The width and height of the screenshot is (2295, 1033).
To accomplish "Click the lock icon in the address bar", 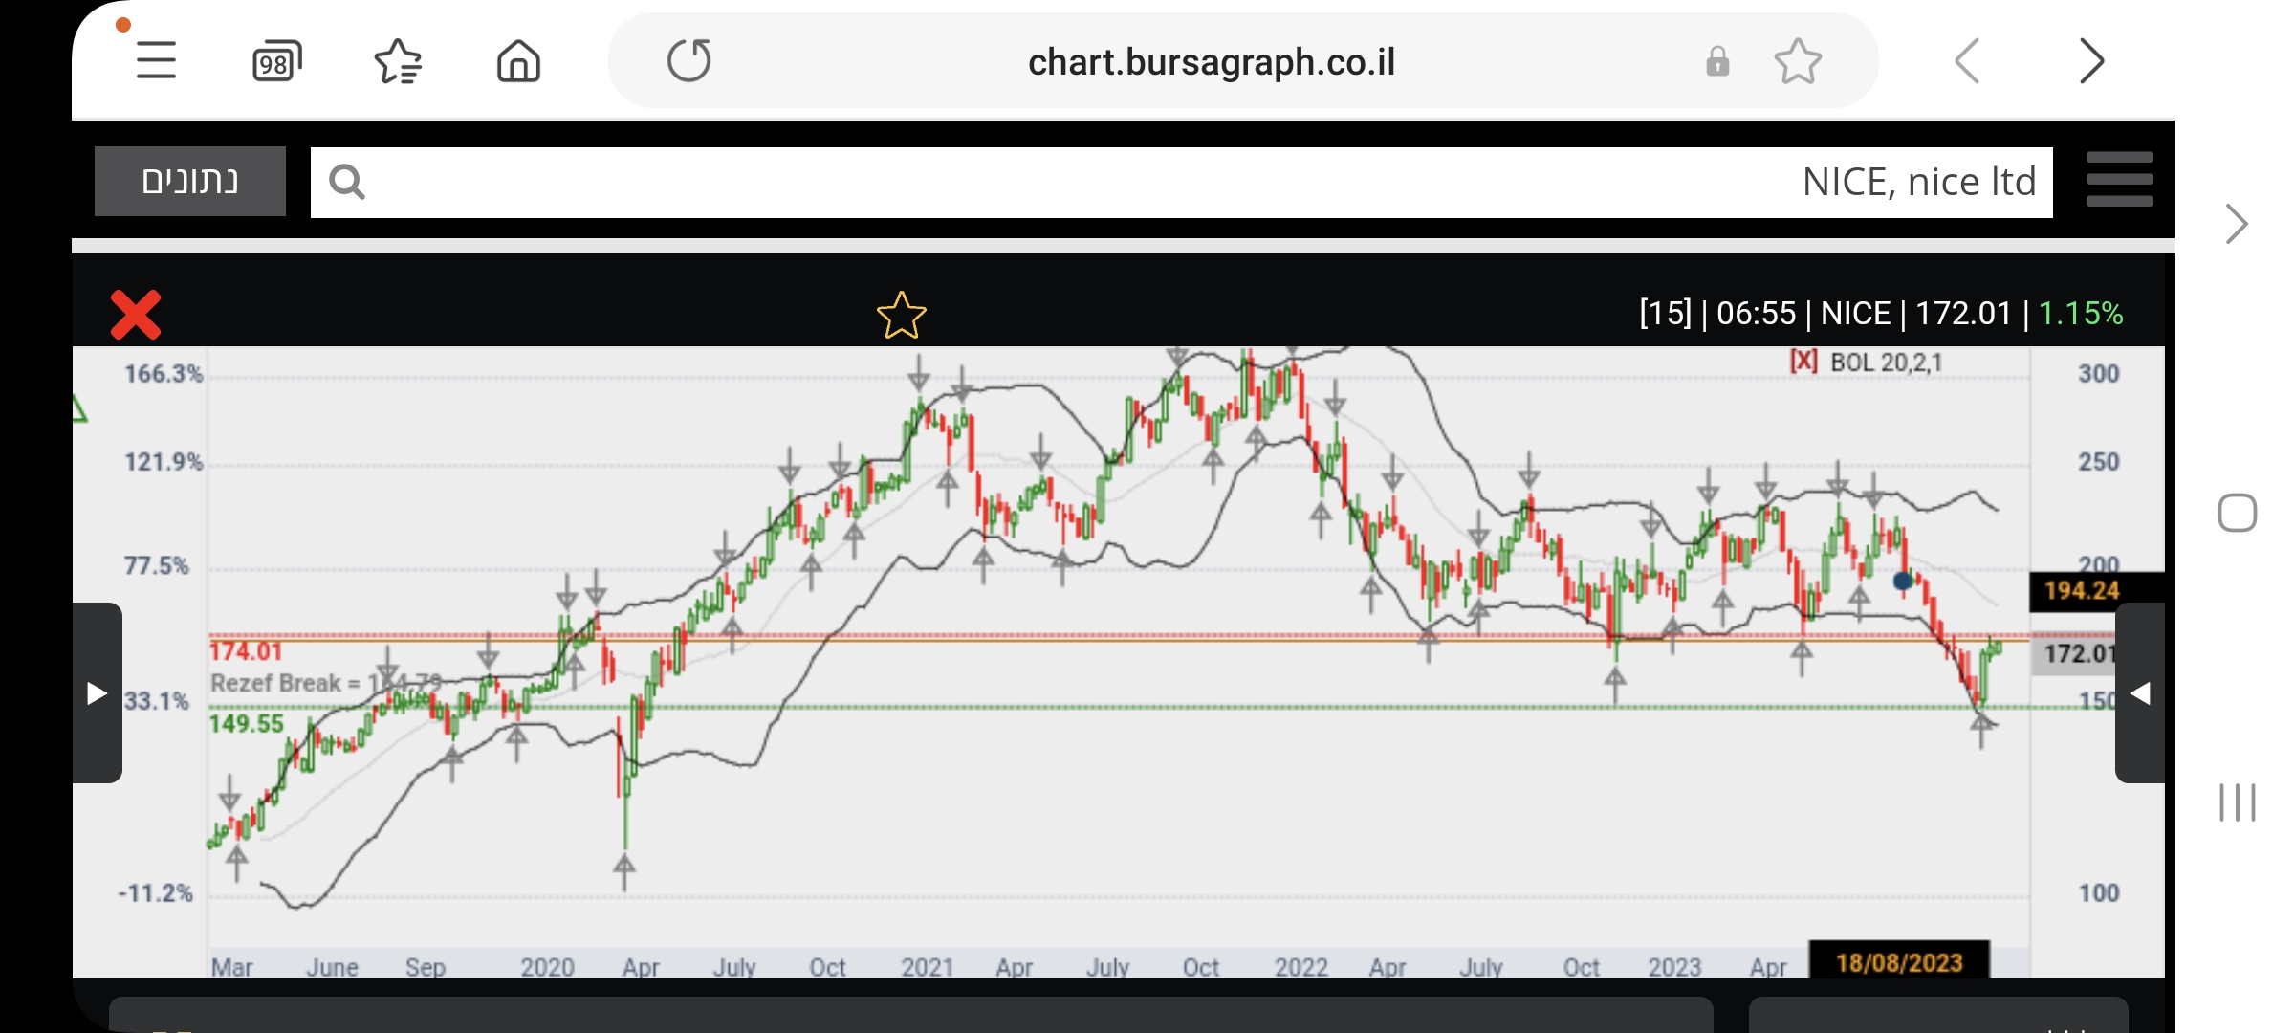I will pyautogui.click(x=1717, y=62).
